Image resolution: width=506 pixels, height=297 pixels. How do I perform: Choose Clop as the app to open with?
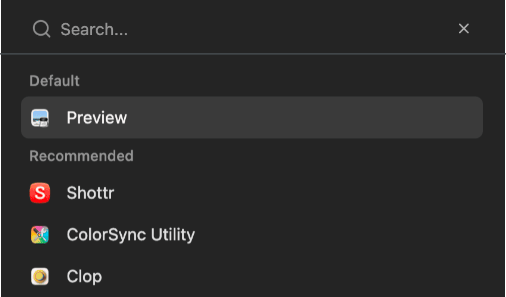tap(84, 276)
